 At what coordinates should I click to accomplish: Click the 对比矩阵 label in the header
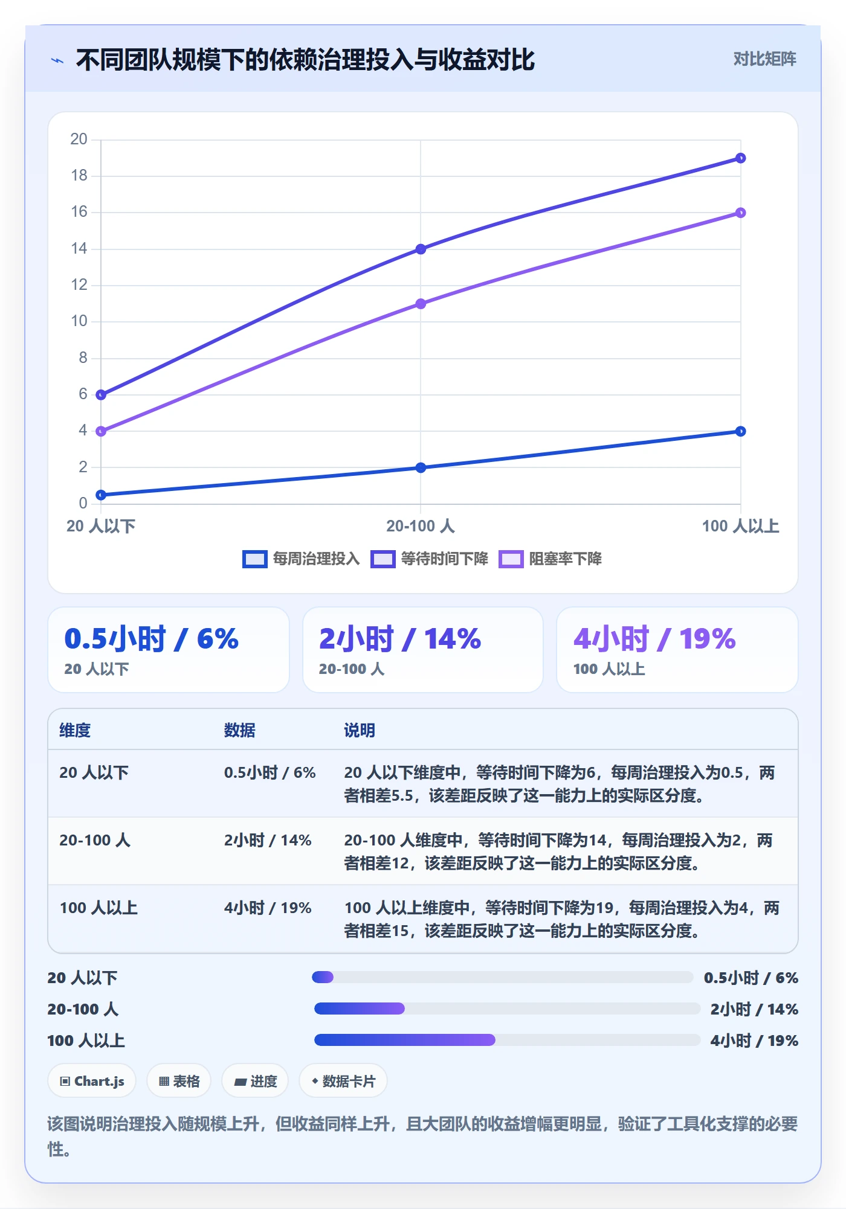pyautogui.click(x=764, y=59)
